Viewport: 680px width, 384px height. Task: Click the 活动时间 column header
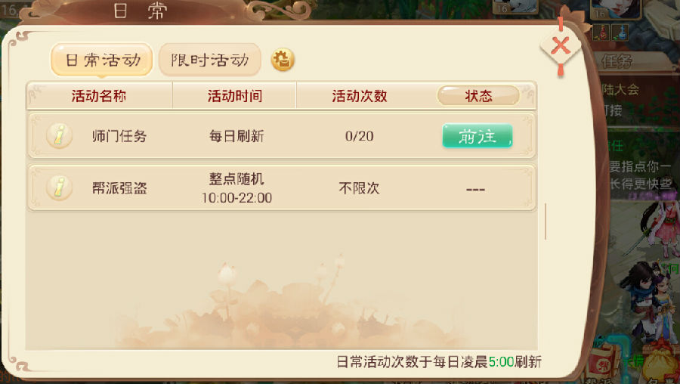coord(235,95)
